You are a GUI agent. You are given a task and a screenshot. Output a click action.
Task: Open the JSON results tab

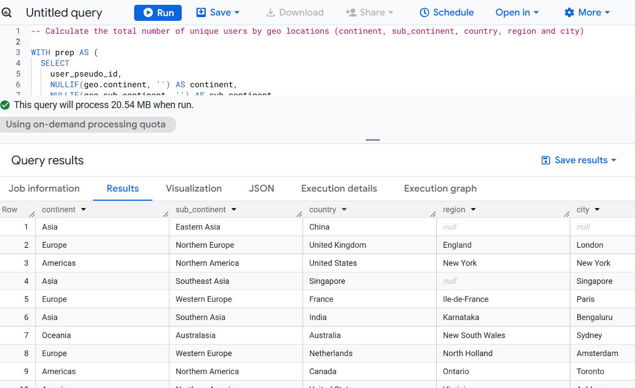coord(261,188)
